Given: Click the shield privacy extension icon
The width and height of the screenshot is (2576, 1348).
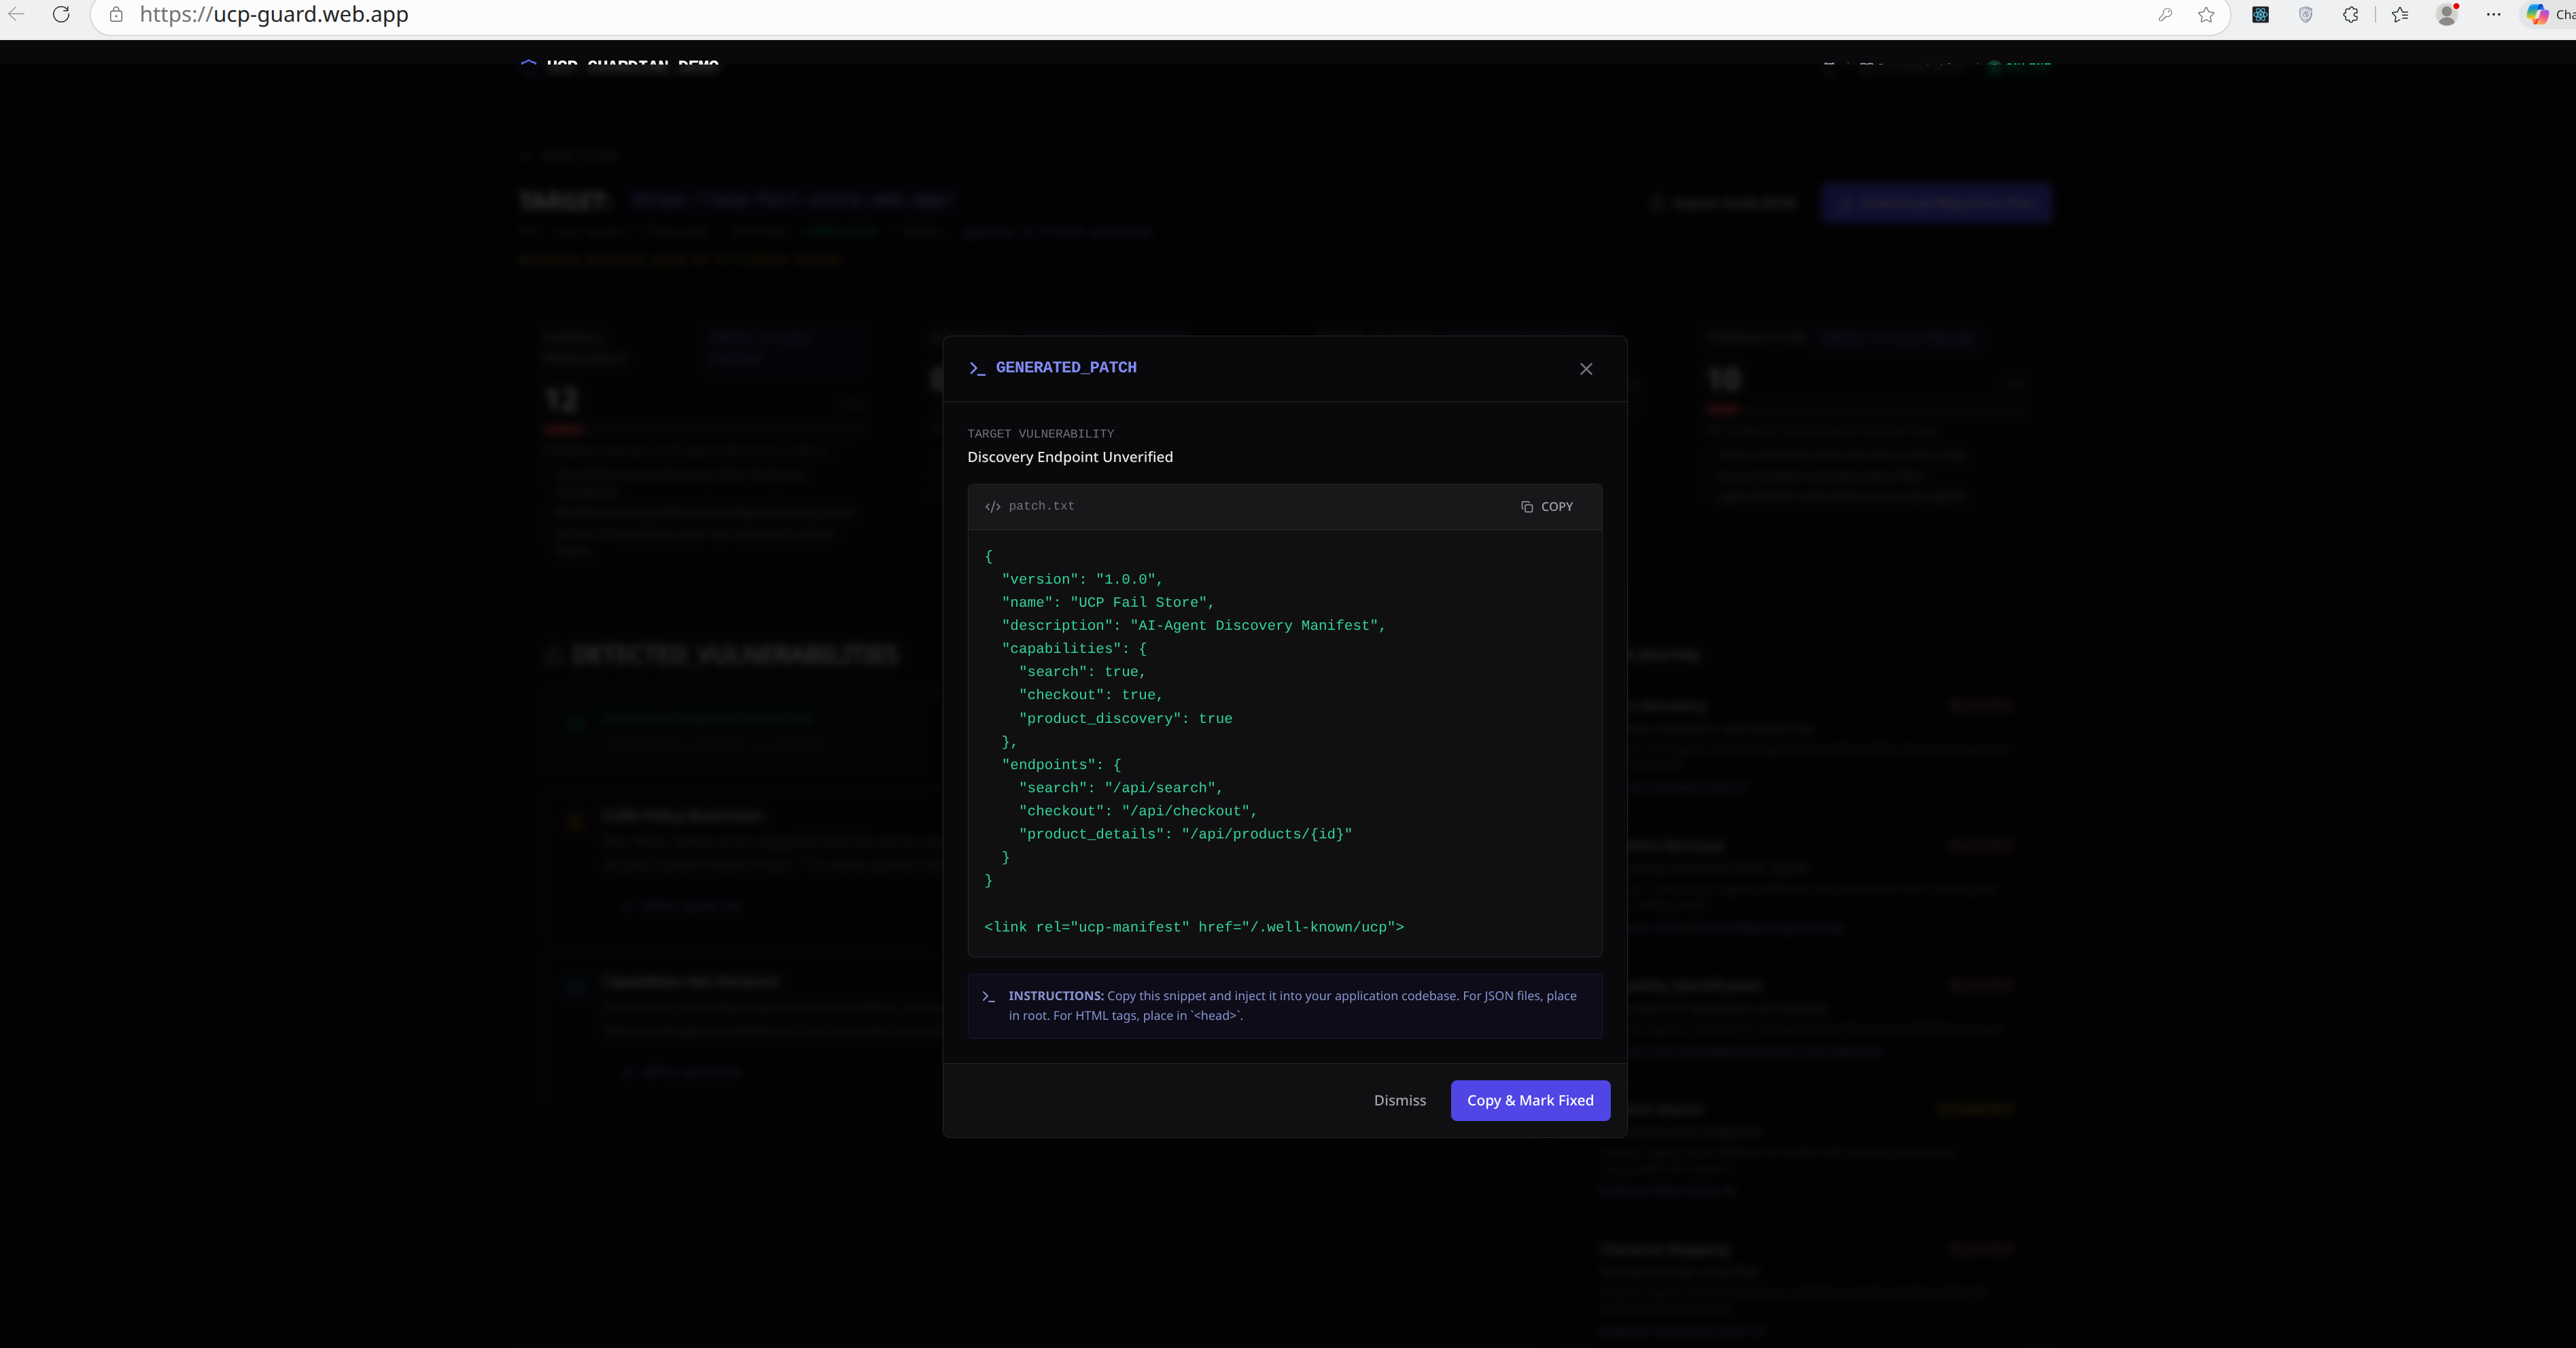Looking at the screenshot, I should click(x=2305, y=15).
